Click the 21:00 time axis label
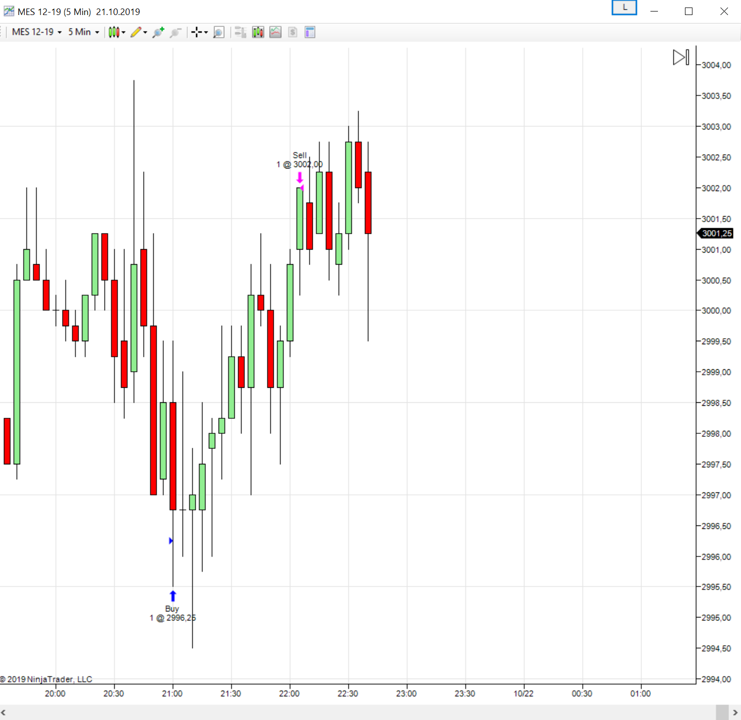Screen dimensions: 741x720 (172, 693)
